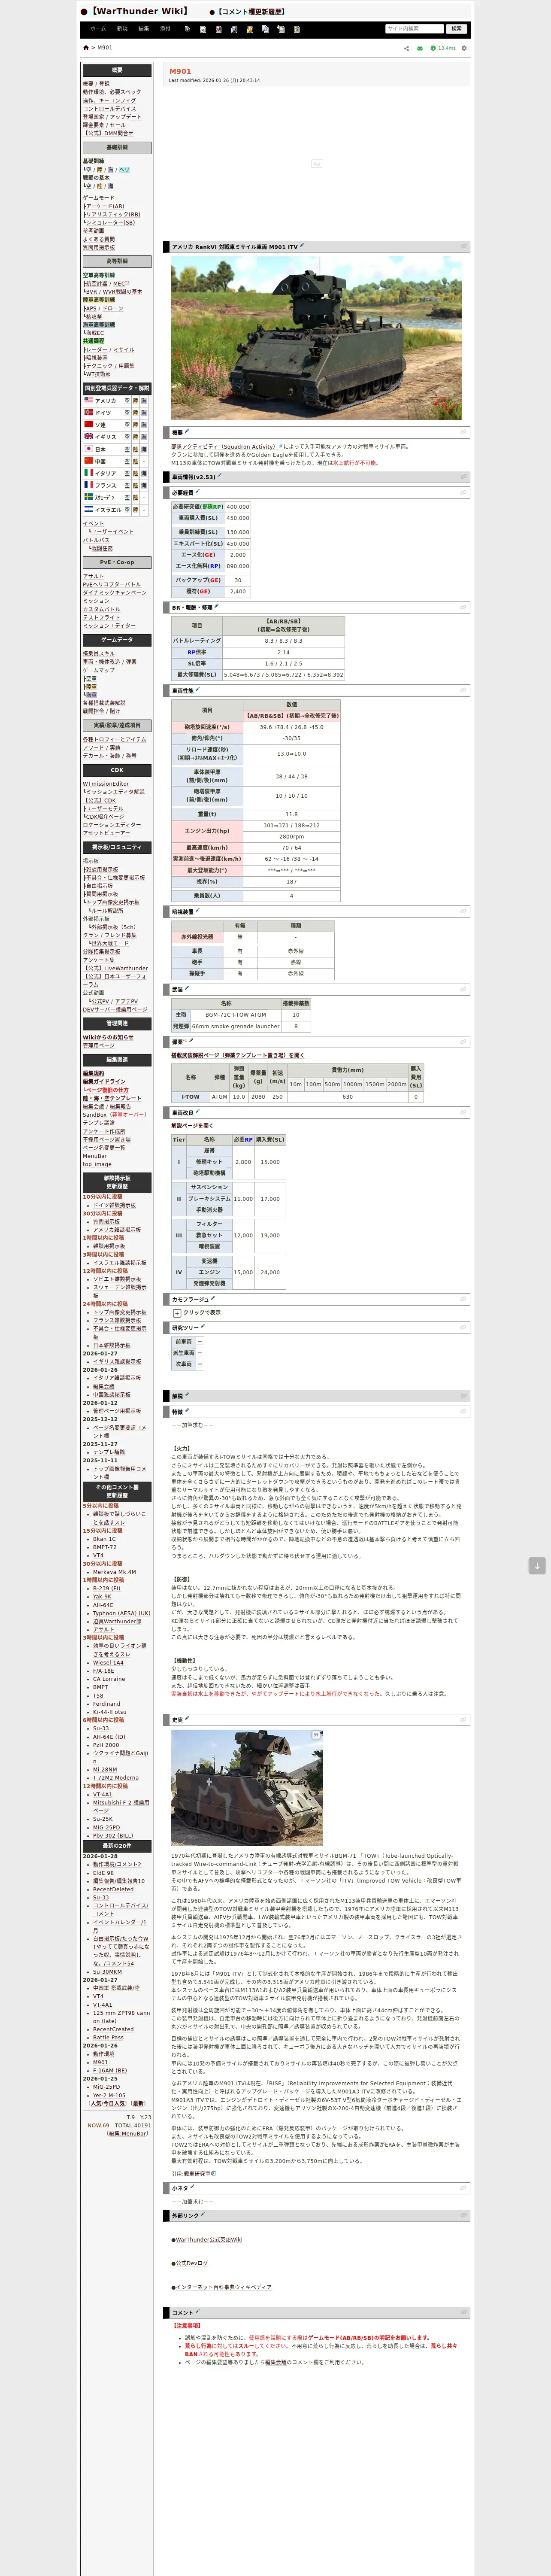The height and width of the screenshot is (2576, 551).
Task: Click the edit pencil next to 車両性能
Action: point(197,689)
